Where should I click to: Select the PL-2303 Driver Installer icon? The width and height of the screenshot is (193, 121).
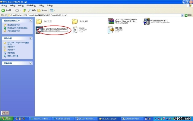(39, 30)
